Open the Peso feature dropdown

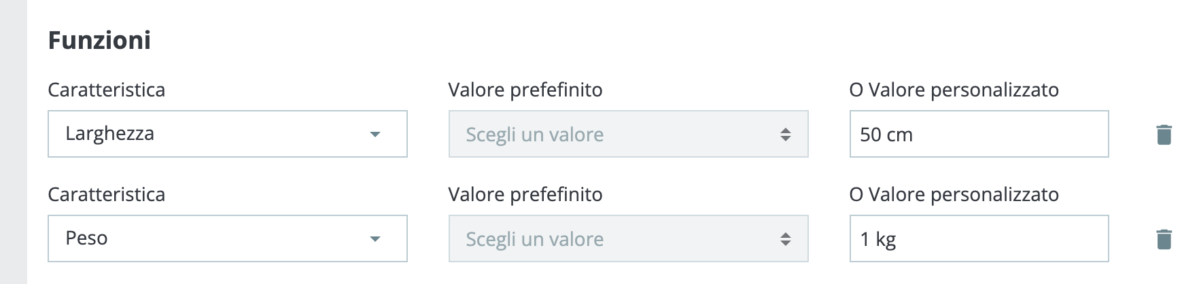pyautogui.click(x=227, y=238)
